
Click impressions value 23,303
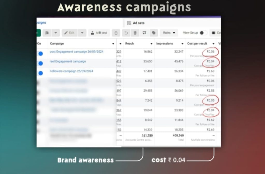[x=179, y=110]
